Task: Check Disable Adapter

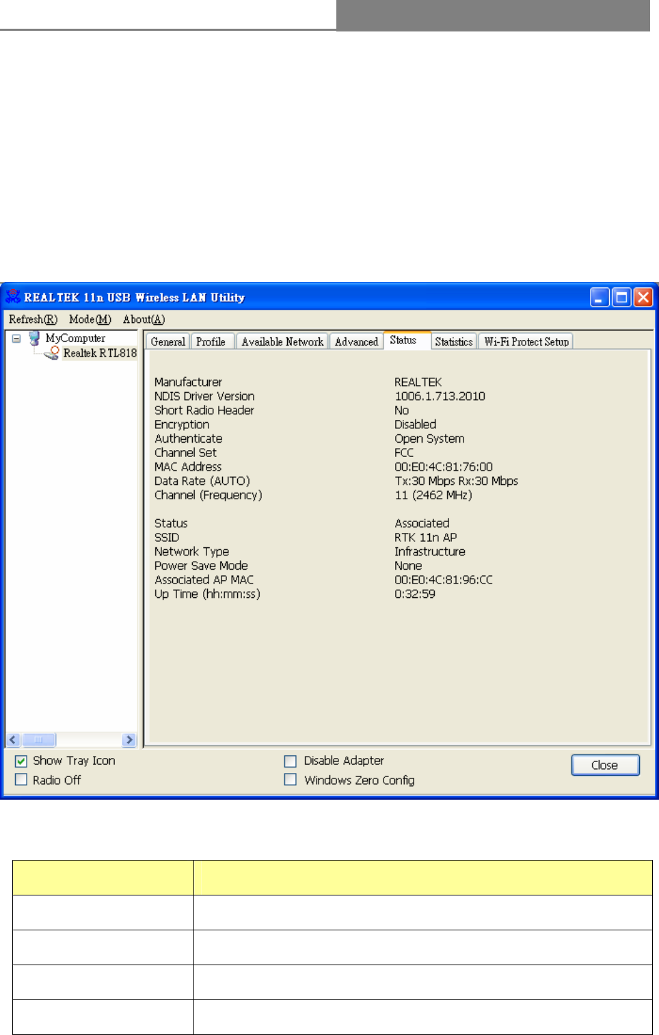Action: point(291,761)
